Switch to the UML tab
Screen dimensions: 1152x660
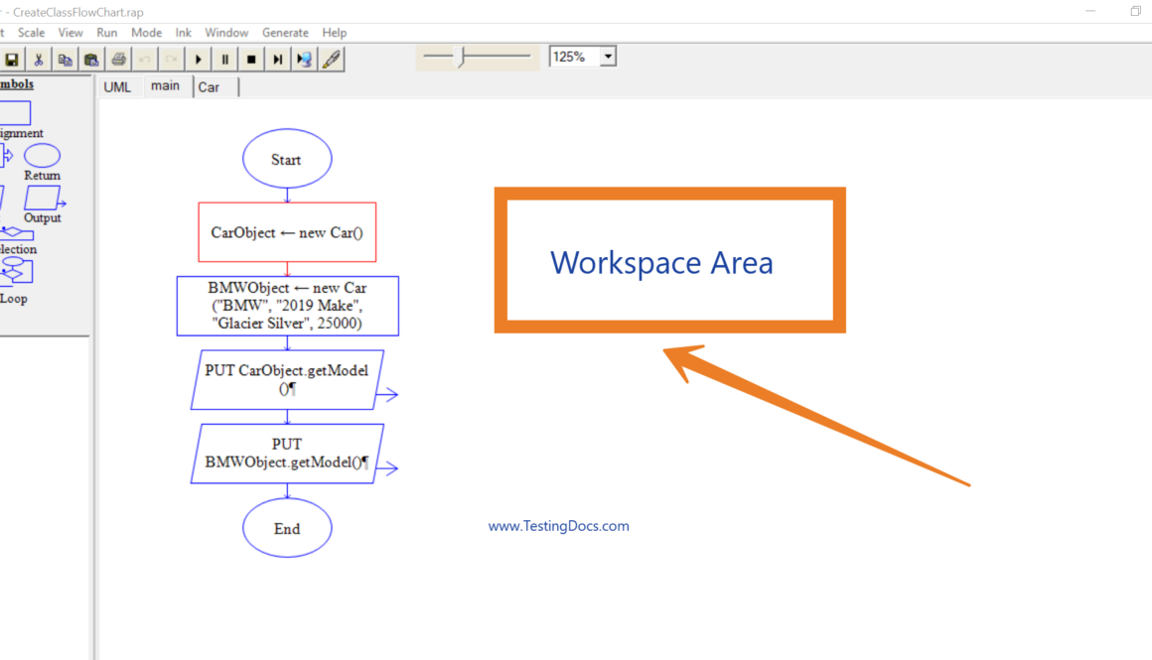(117, 87)
